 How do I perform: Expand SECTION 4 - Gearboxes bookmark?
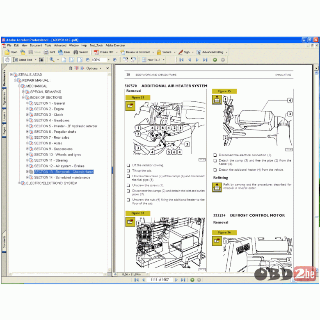(x=27, y=120)
